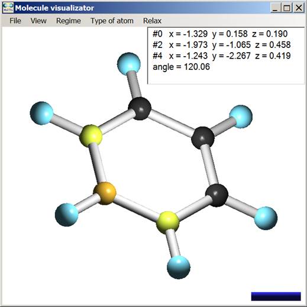Screen dimensions: 307x307
Task: Click the angle = 120.06 readout
Action: pos(181,67)
